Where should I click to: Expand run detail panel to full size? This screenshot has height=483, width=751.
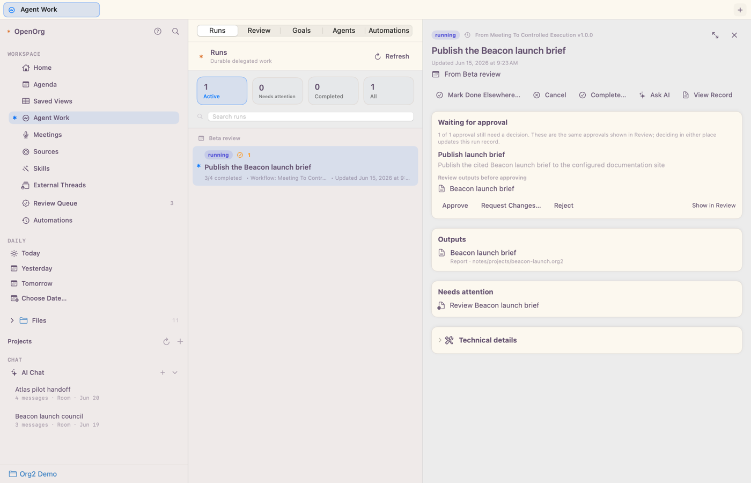(x=715, y=35)
